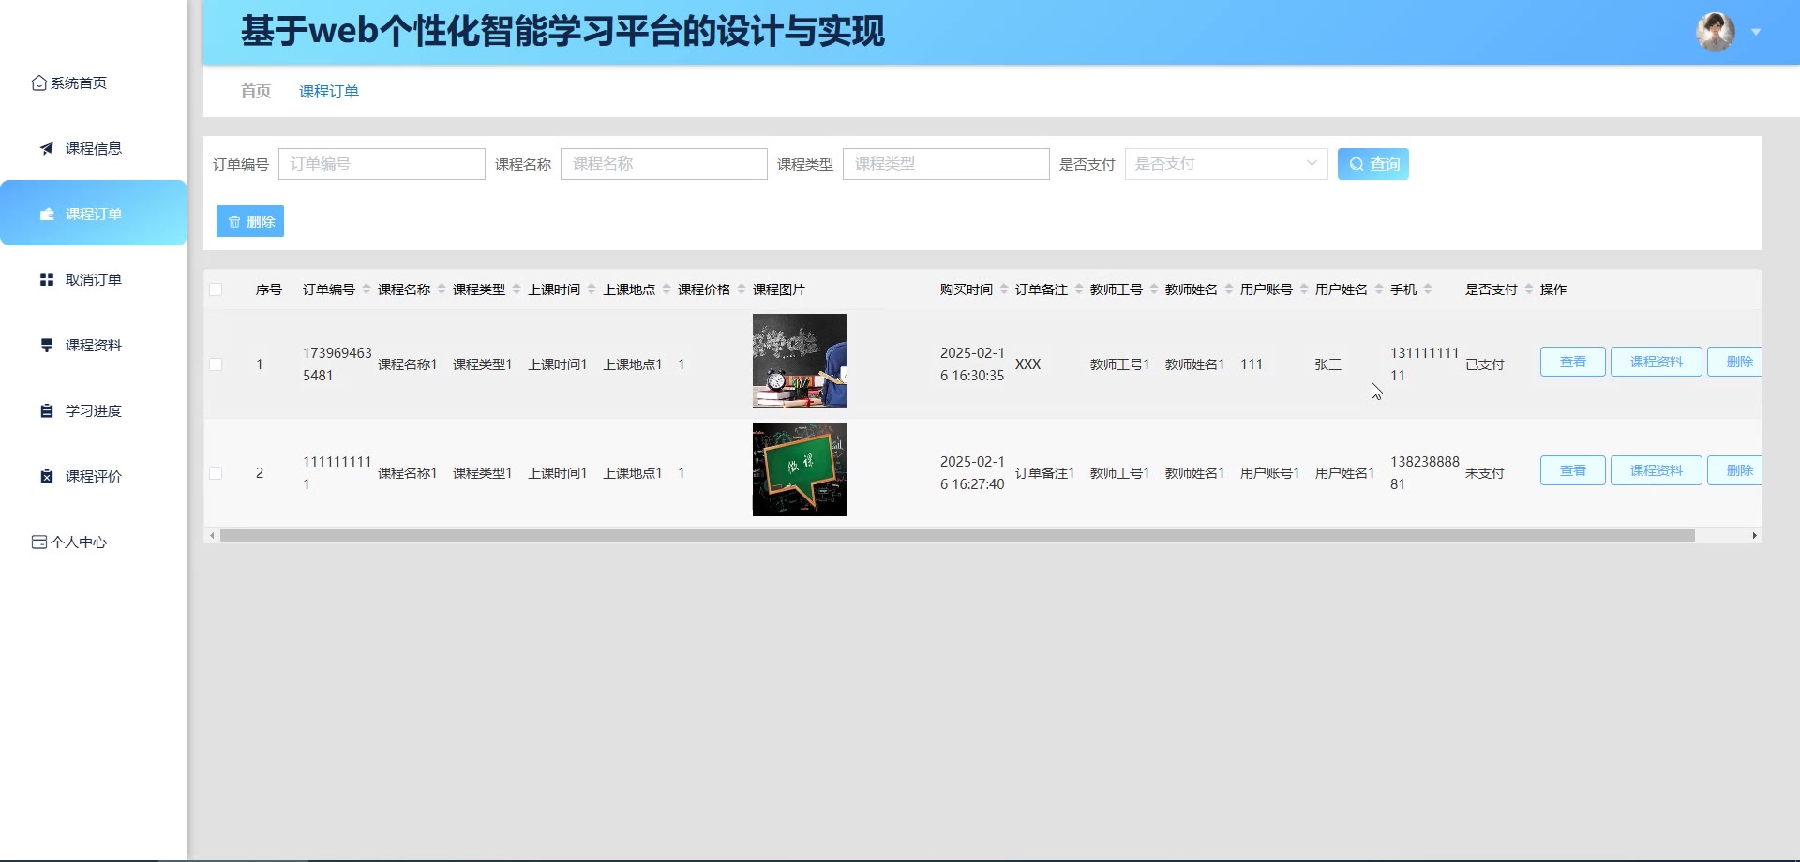
Task: Toggle the select-all checkbox in table header
Action: pyautogui.click(x=216, y=290)
